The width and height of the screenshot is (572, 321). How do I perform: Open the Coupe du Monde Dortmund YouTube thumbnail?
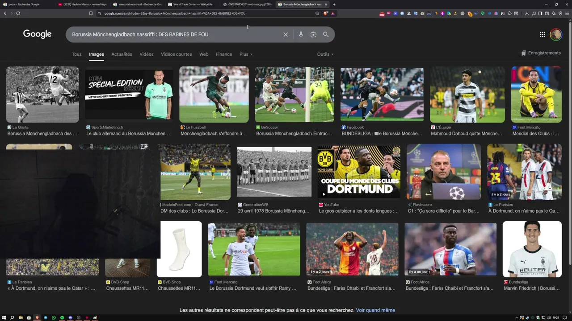tap(359, 172)
